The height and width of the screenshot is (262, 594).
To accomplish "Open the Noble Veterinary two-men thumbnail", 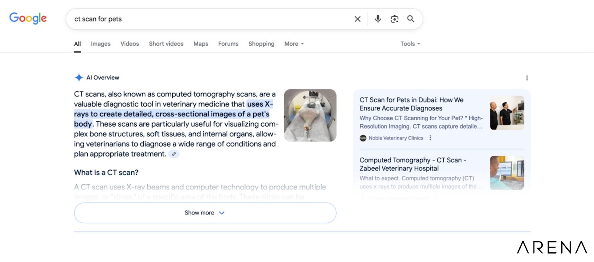I will coord(507,113).
